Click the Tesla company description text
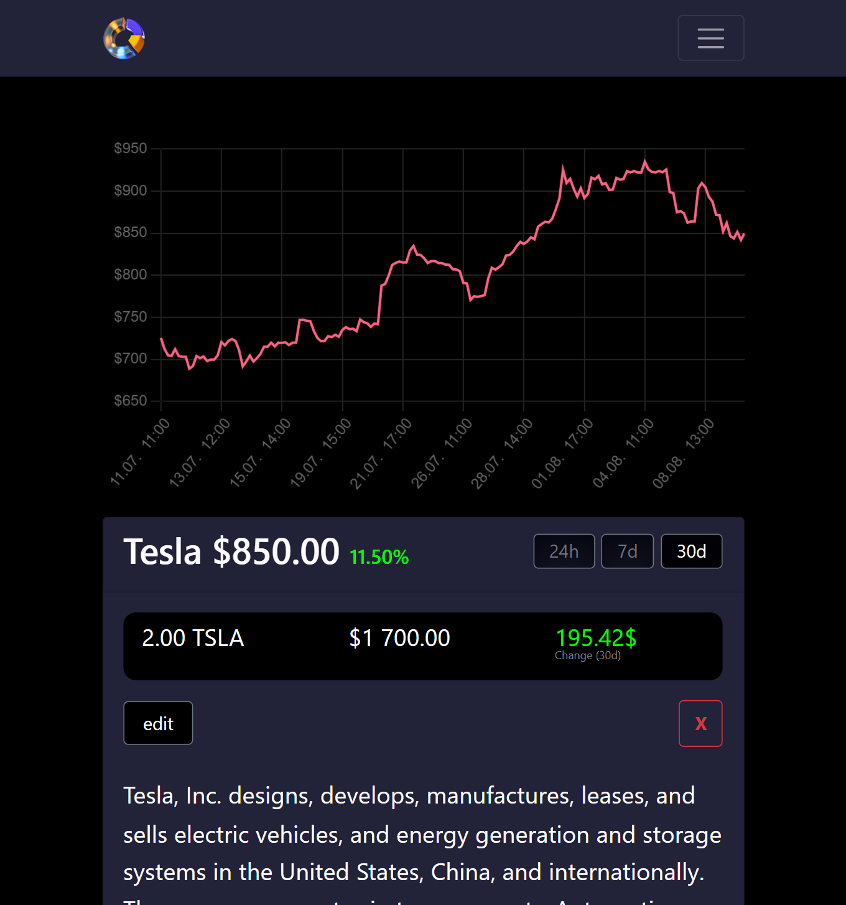The height and width of the screenshot is (905, 846). coord(422,834)
